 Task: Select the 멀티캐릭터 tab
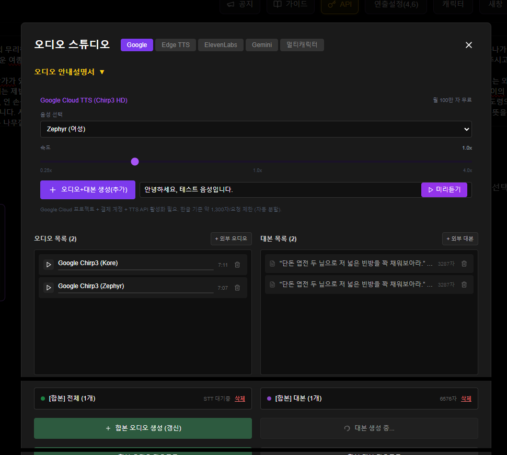[302, 45]
